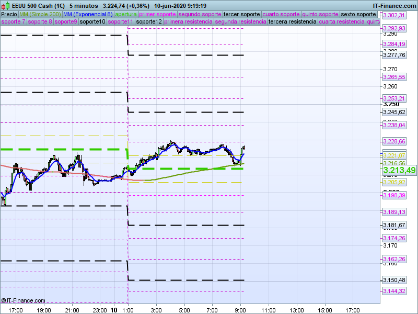Image resolution: width=418 pixels, height=314 pixels.
Task: Select the soporte 7 label
Action: pyautogui.click(x=13, y=22)
